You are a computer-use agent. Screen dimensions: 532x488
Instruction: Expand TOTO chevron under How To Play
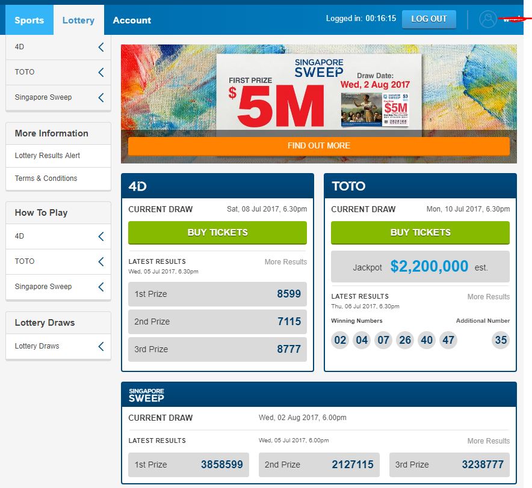point(101,261)
